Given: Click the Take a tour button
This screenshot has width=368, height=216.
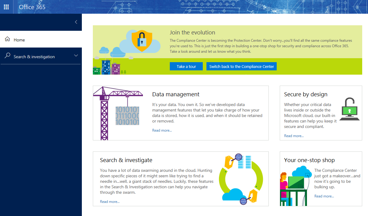Looking at the screenshot, I should 186,66.
